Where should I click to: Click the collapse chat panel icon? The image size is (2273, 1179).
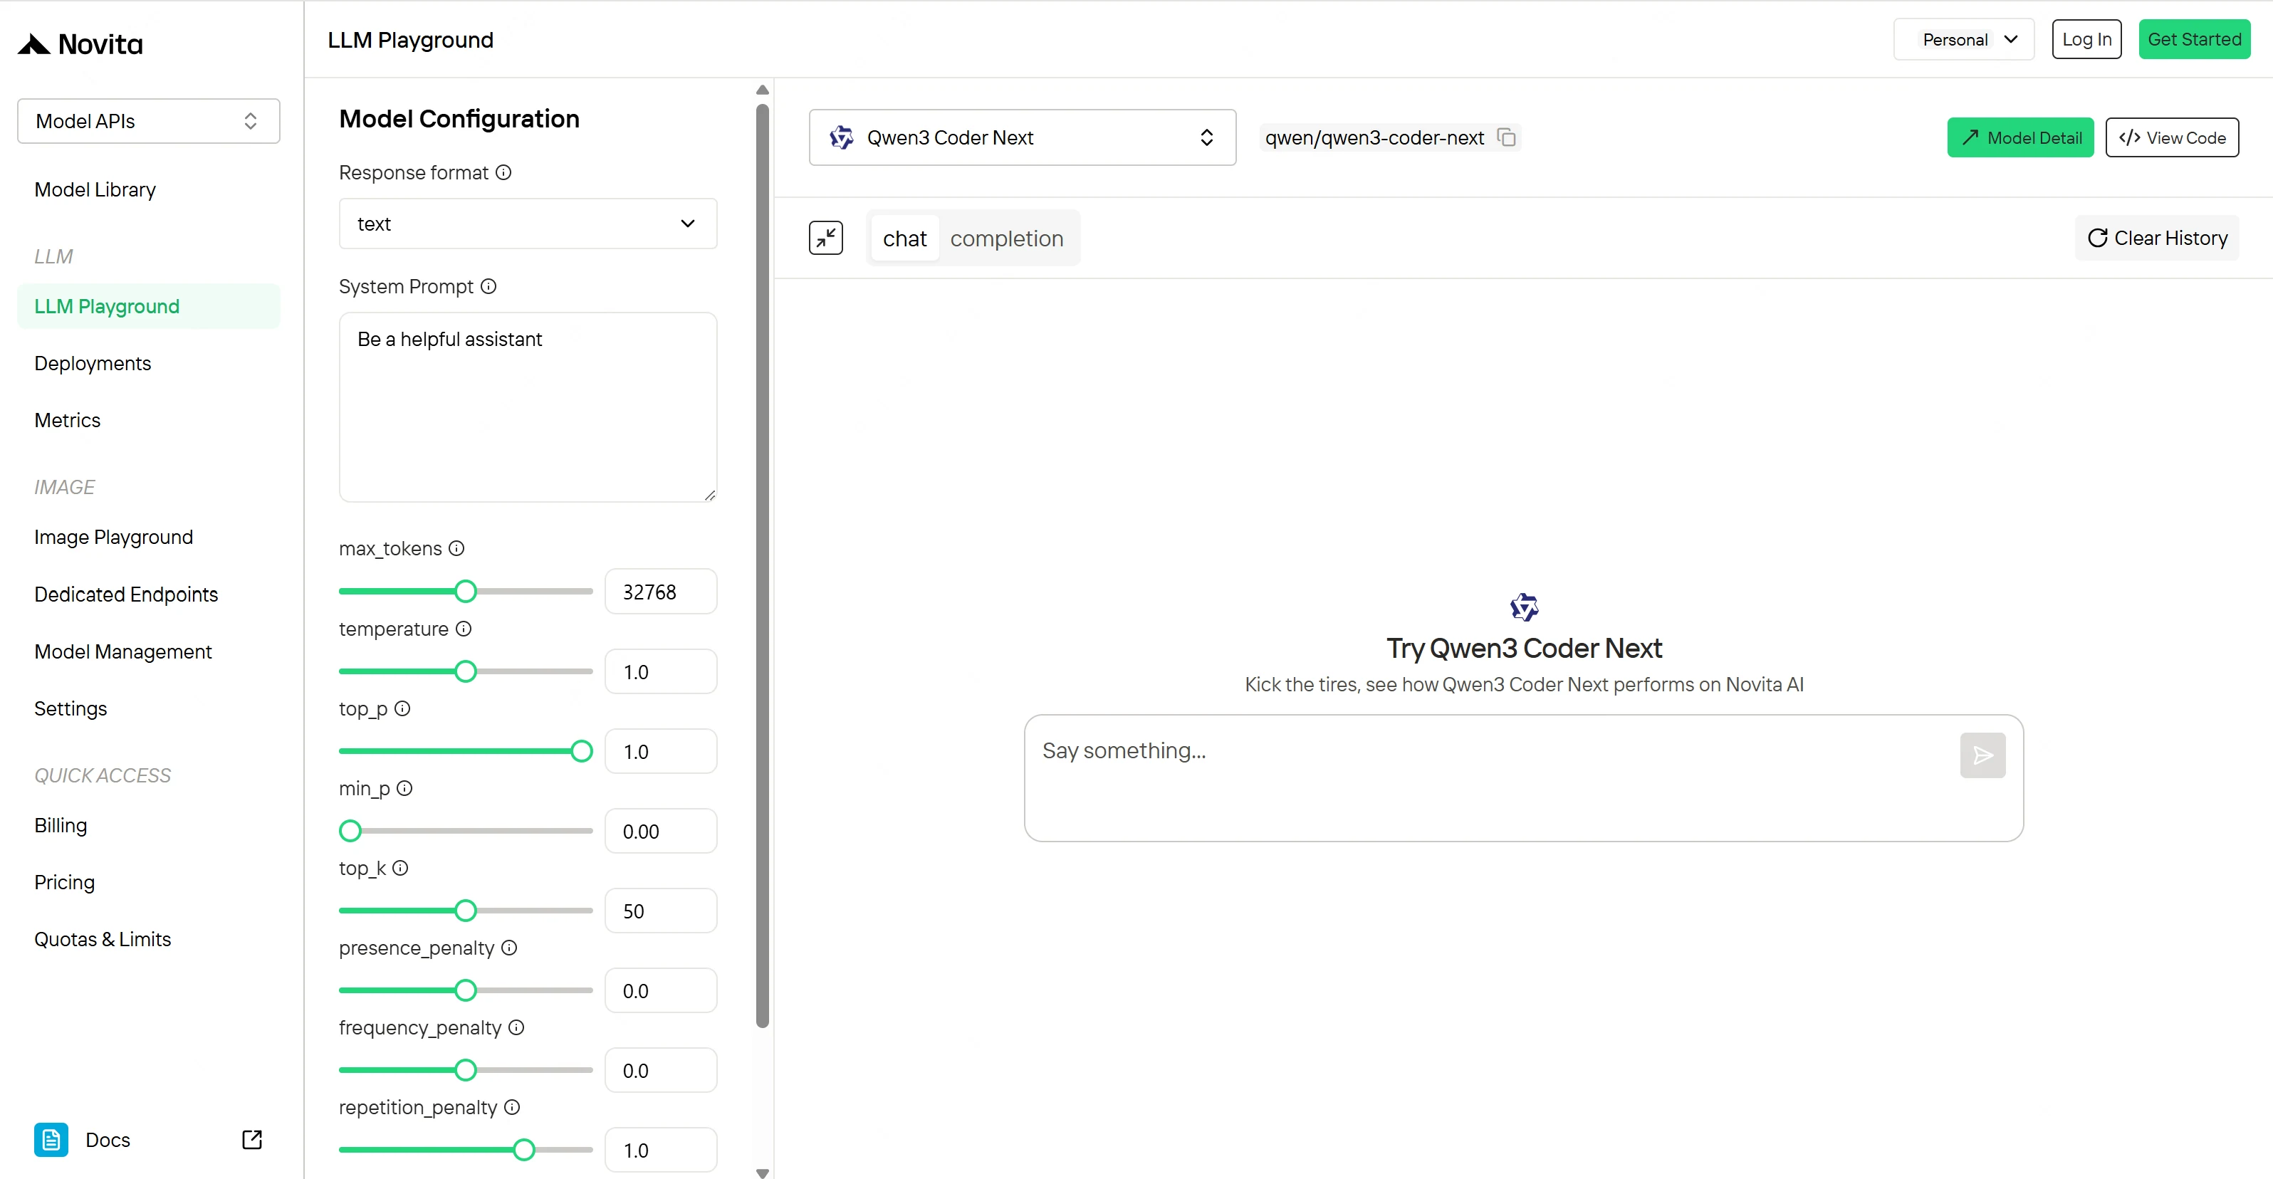coord(826,237)
